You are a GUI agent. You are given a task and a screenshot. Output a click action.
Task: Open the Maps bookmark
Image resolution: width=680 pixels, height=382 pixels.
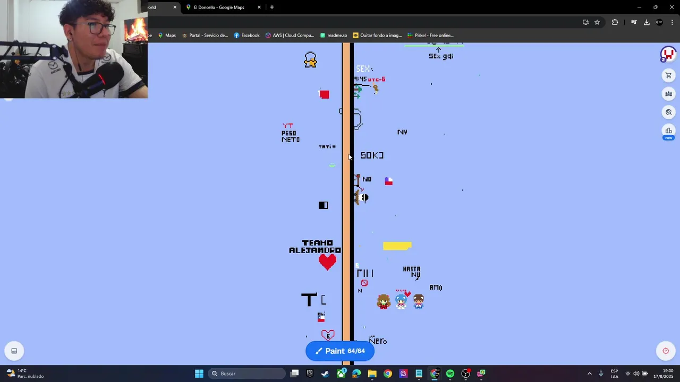click(x=166, y=36)
